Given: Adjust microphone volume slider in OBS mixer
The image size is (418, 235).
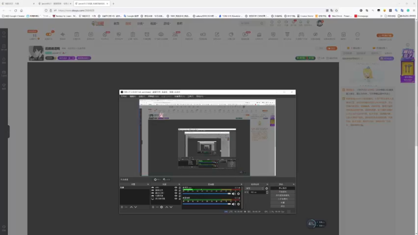Looking at the screenshot, I should click(206, 194).
